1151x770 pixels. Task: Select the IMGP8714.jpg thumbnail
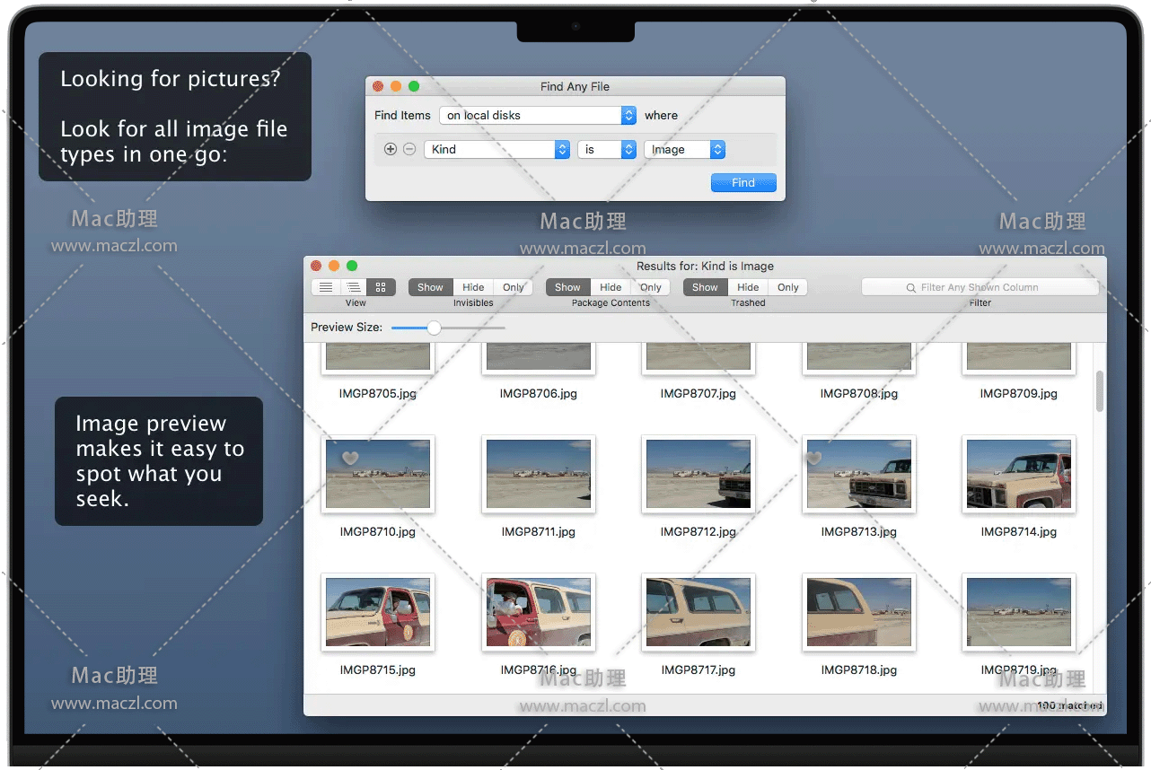click(x=1018, y=474)
